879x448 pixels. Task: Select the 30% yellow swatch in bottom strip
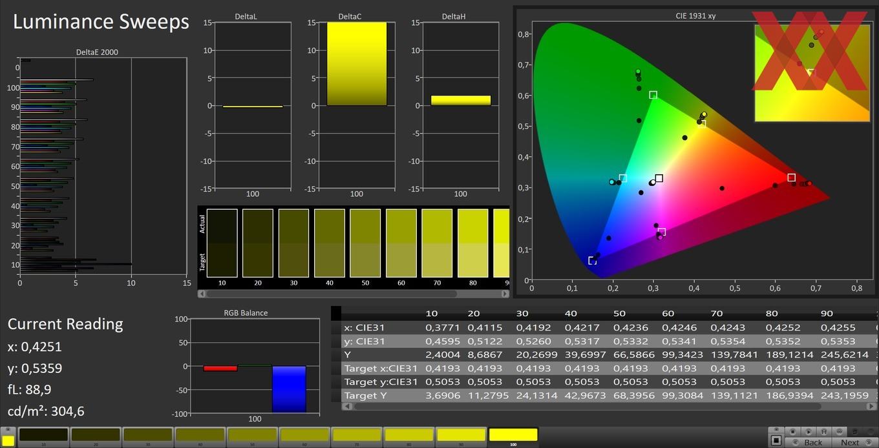(x=148, y=436)
